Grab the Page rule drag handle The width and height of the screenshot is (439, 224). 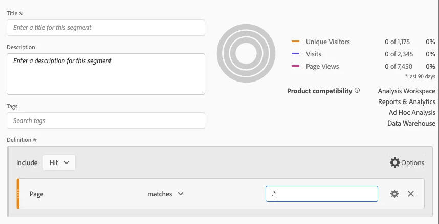[x=18, y=194]
